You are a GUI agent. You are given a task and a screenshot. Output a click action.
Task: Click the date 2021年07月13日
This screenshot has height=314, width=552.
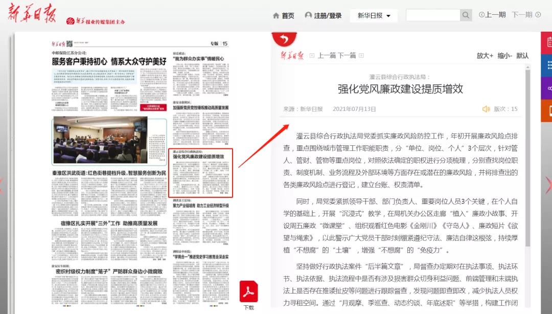point(354,109)
